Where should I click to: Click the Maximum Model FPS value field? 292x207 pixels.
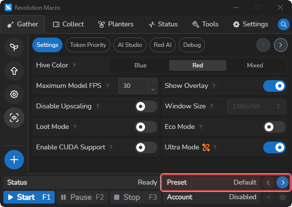click(134, 86)
